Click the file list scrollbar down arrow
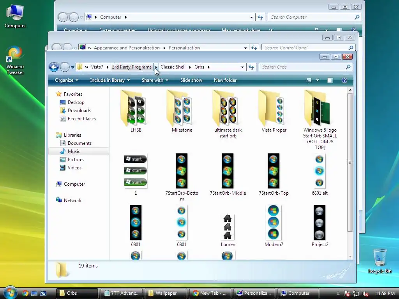 350,257
